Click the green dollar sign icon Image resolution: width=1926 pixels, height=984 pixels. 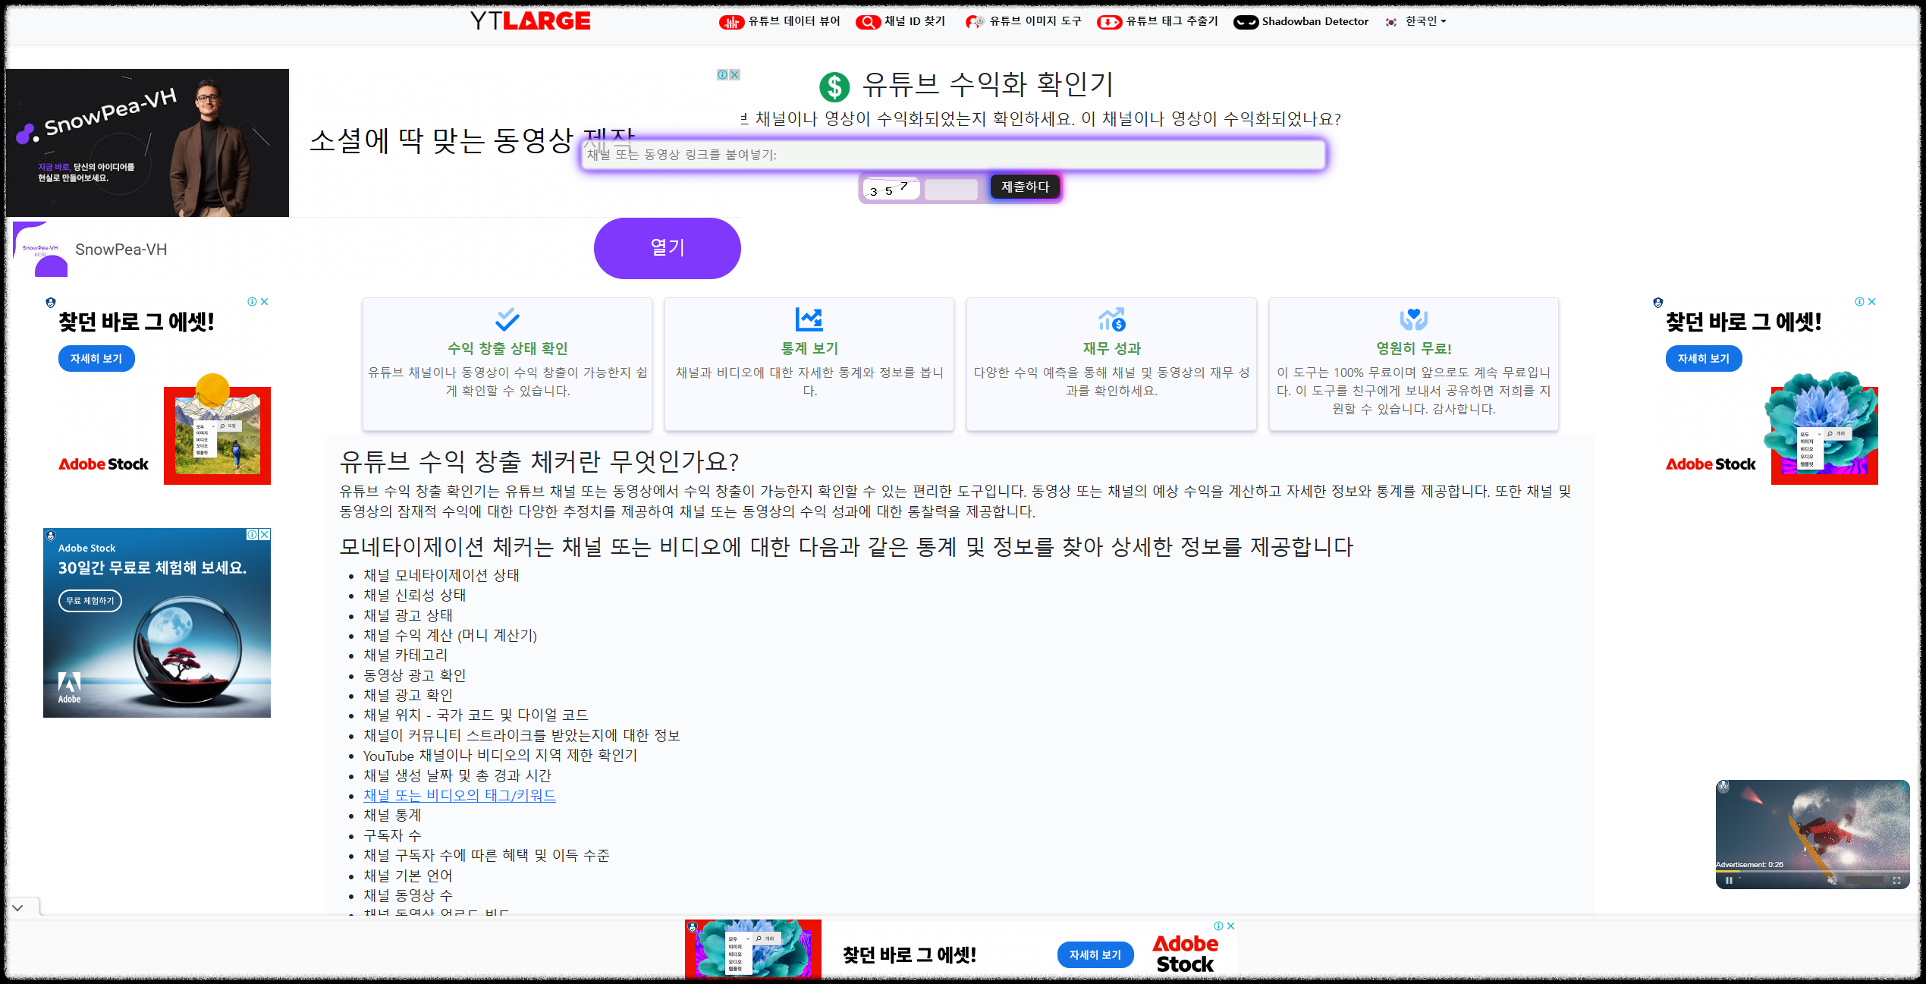[x=834, y=86]
